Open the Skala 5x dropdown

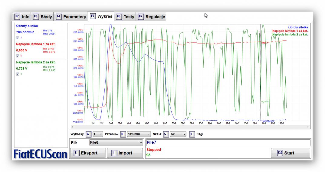(x=178, y=134)
